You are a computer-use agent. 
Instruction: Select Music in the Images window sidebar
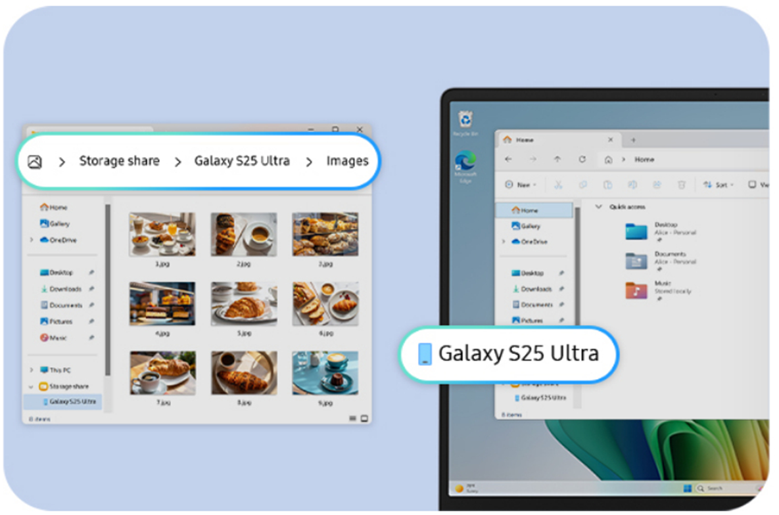(53, 338)
